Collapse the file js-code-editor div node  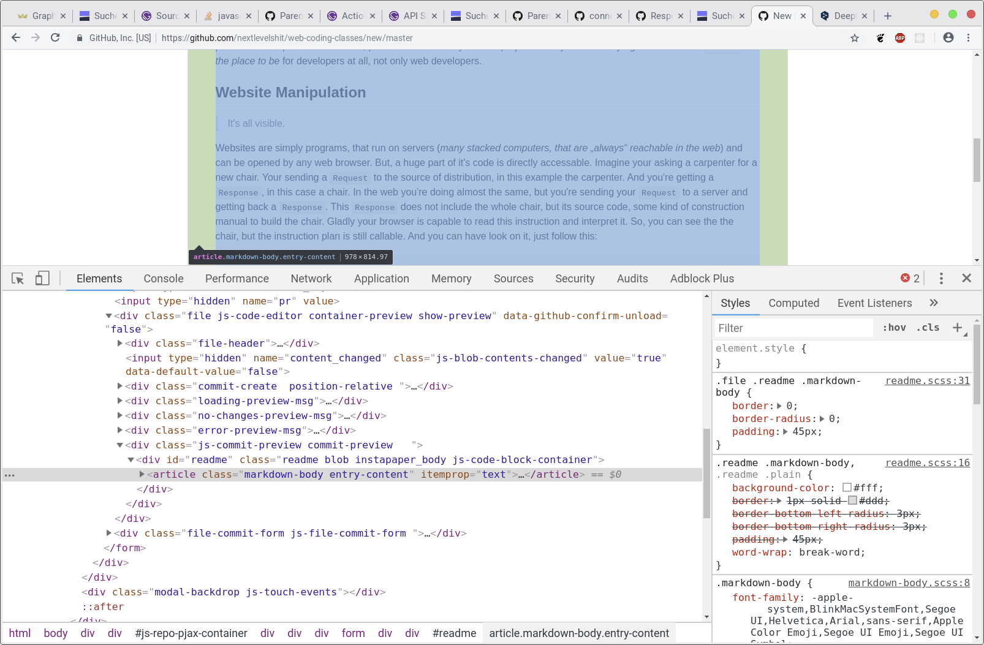point(108,316)
